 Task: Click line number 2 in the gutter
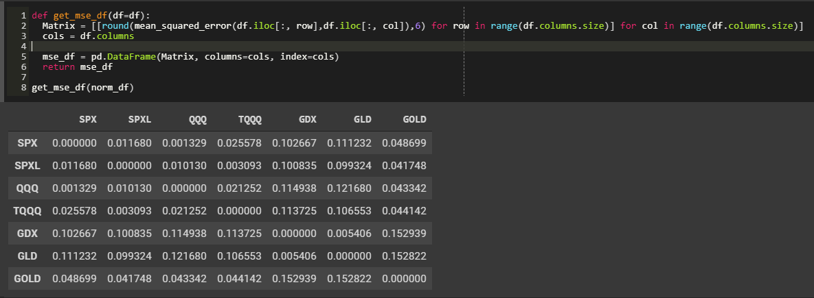(24, 26)
